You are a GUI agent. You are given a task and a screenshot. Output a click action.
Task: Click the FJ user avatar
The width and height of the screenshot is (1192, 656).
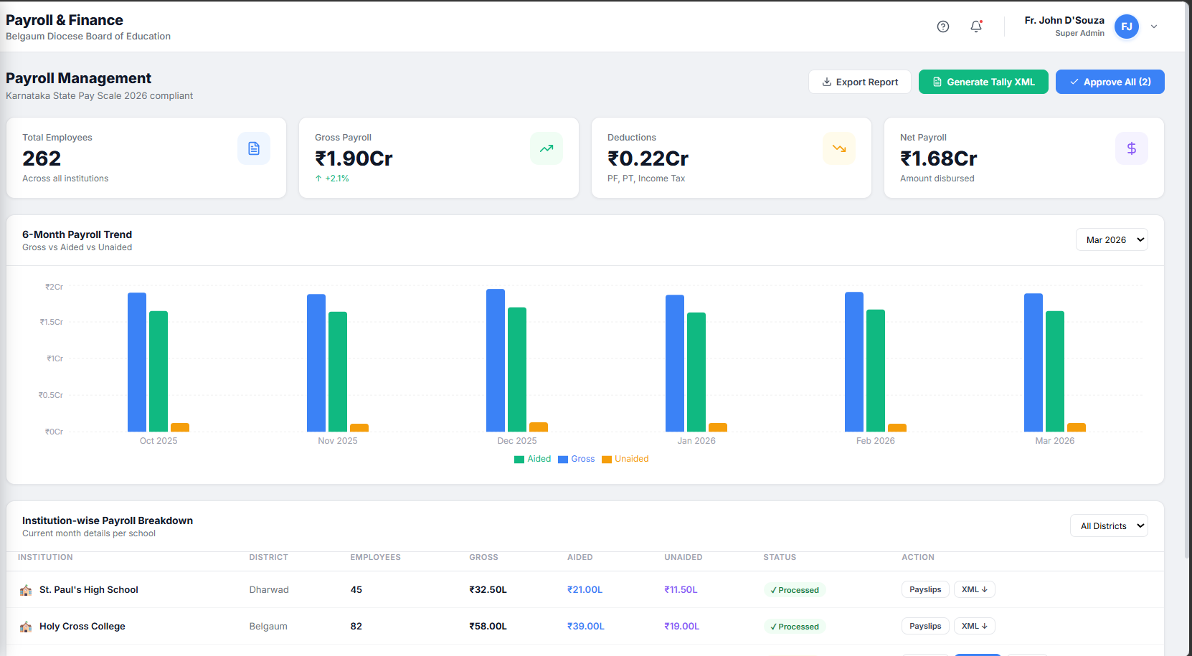pos(1127,27)
